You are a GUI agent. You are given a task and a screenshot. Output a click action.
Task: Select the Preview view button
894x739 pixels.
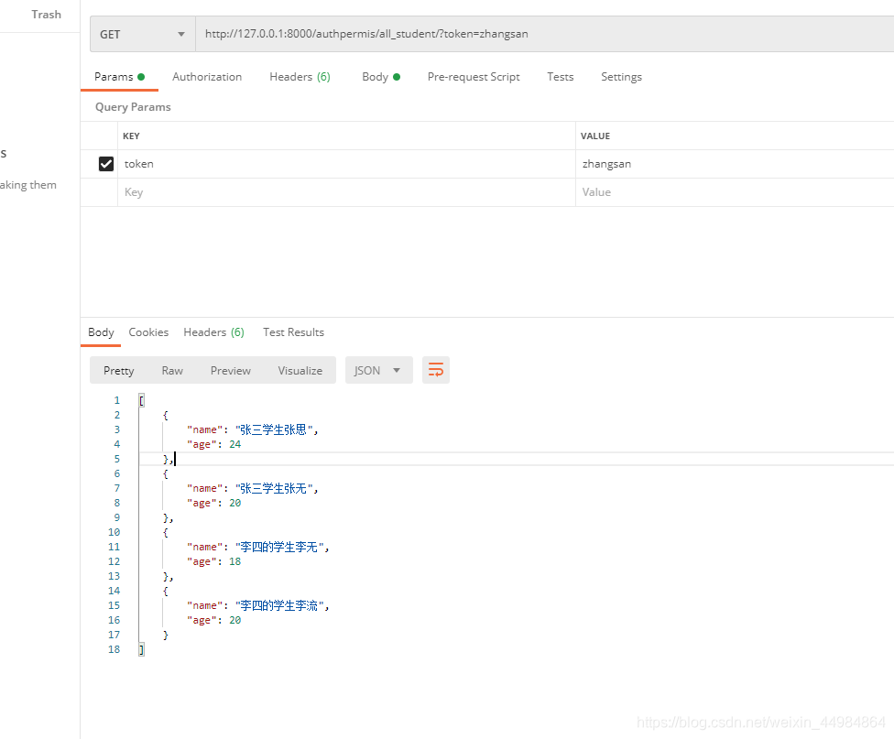(x=230, y=371)
